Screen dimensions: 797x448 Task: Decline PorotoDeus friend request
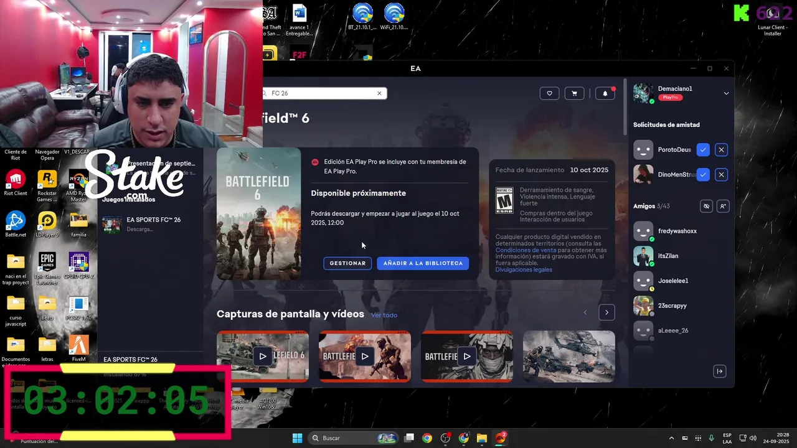tap(721, 150)
